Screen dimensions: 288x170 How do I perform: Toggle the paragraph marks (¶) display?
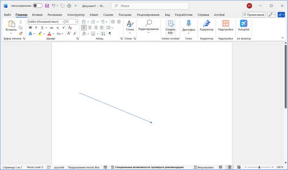(x=110, y=33)
